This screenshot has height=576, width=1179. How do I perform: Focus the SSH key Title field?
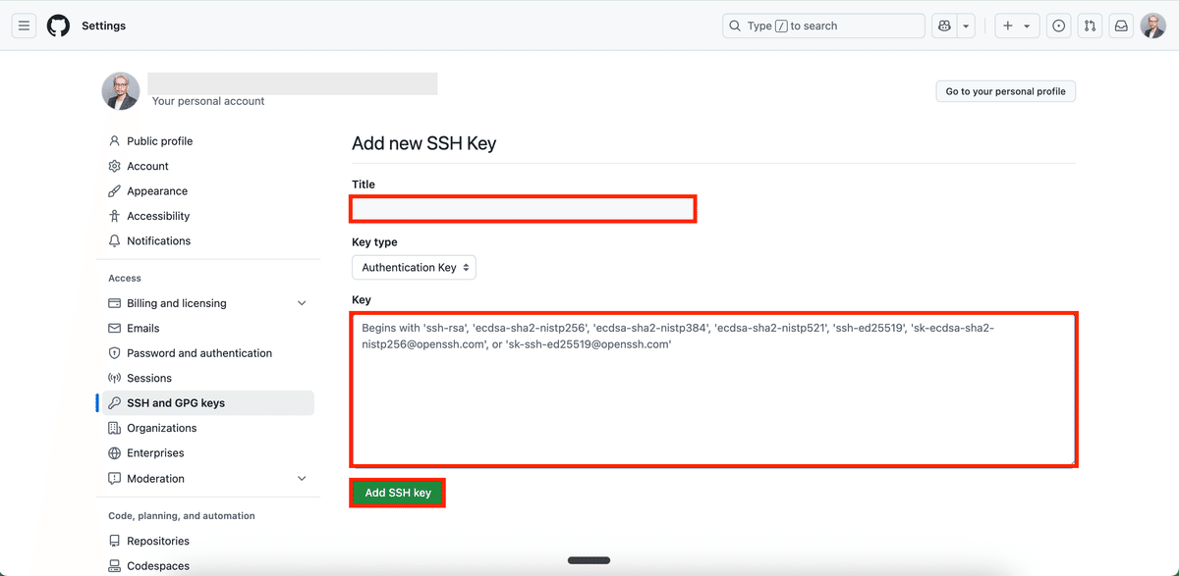click(522, 208)
